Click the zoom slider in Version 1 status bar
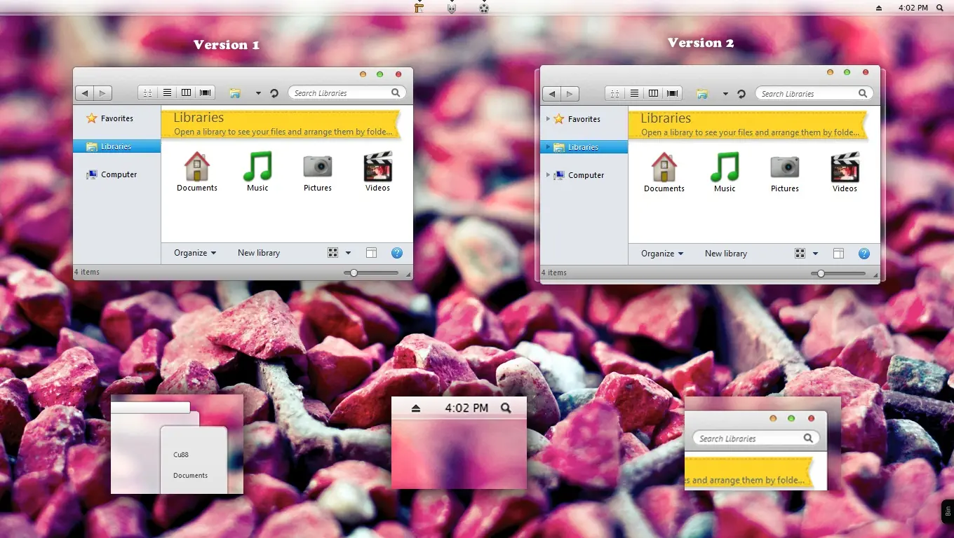The width and height of the screenshot is (954, 538). [371, 273]
